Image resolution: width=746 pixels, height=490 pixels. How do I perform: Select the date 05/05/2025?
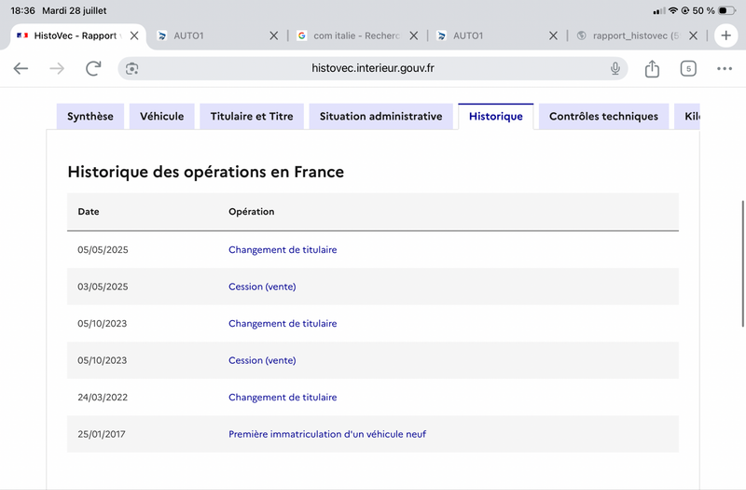[x=103, y=249]
